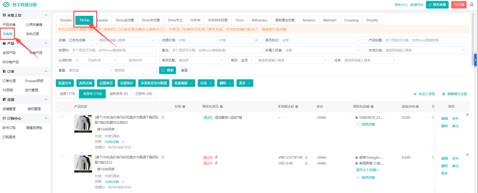This screenshot has height=193, width=478.
Task: Select the 已发布 (28) tab
Action: coord(144,94)
